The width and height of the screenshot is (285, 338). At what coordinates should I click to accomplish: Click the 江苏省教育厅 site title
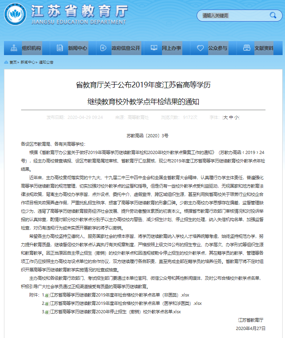pyautogui.click(x=79, y=11)
